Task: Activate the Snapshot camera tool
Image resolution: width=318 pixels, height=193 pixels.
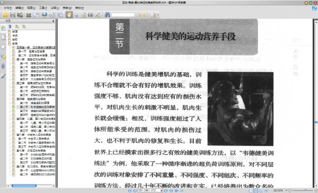Action: (91, 15)
